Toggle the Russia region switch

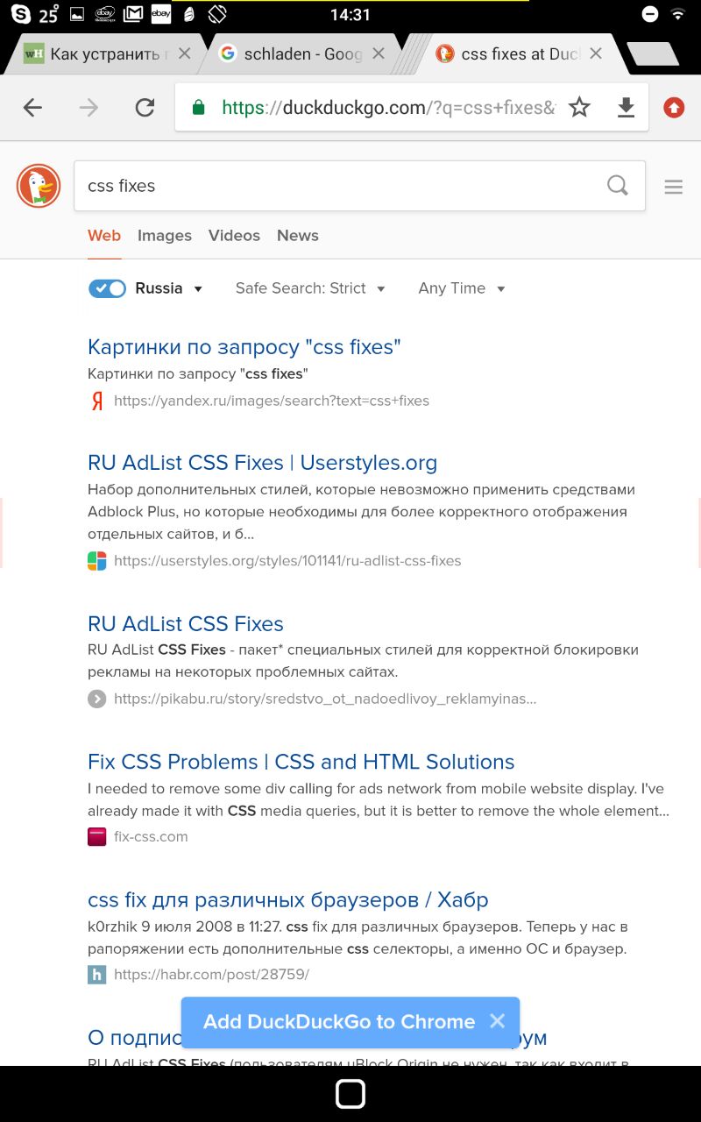coord(108,288)
